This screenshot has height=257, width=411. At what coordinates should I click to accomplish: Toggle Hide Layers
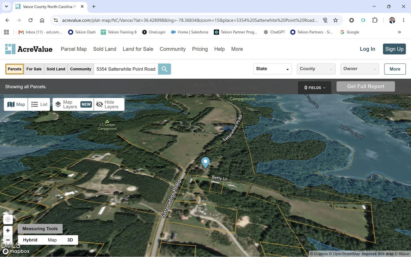109,104
